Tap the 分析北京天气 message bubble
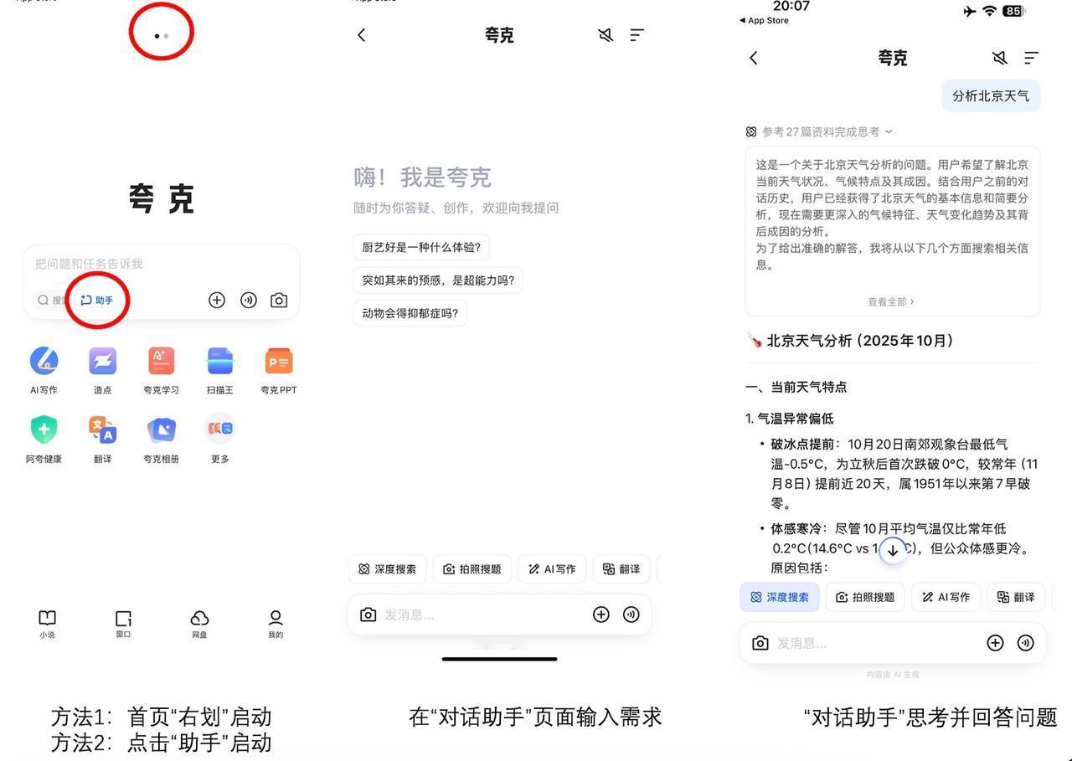Screen dimensions: 1072x761 (x=991, y=95)
